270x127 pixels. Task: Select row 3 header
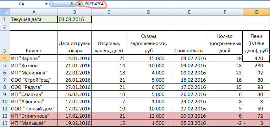coord(5,42)
